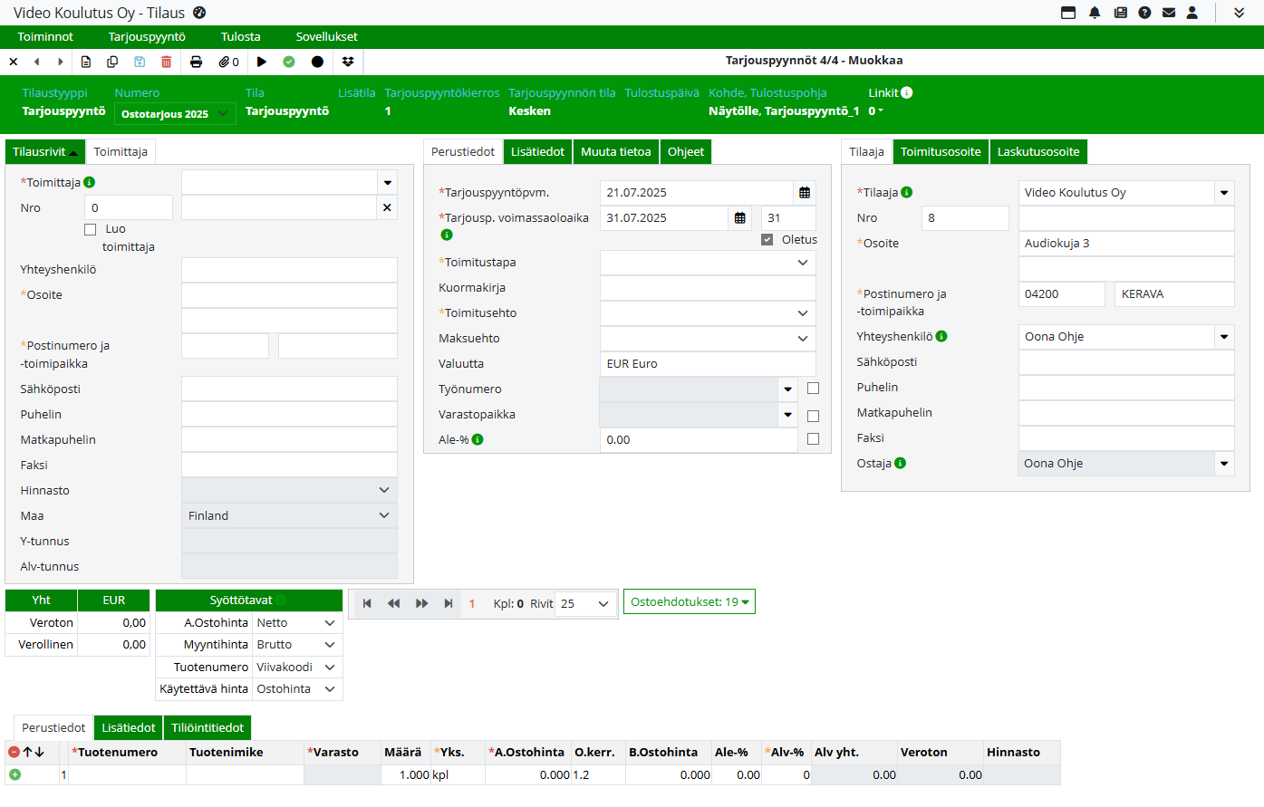Screen dimensions: 1264x807
Task: Open notifications bell icon
Action: click(x=1095, y=13)
